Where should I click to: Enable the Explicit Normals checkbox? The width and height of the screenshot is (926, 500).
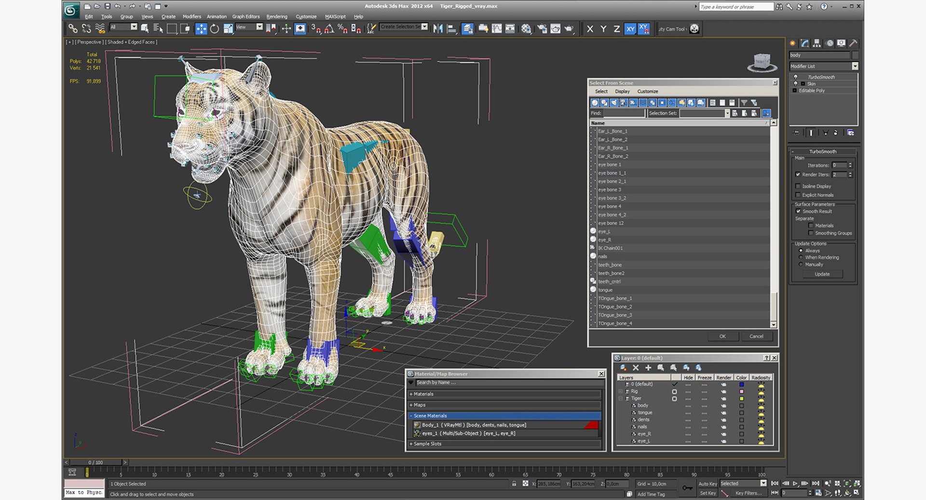(798, 195)
